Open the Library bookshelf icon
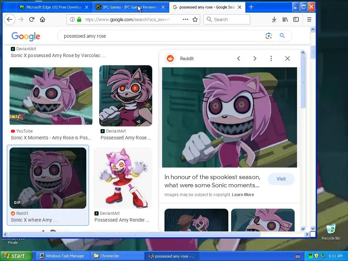 pyautogui.click(x=285, y=19)
